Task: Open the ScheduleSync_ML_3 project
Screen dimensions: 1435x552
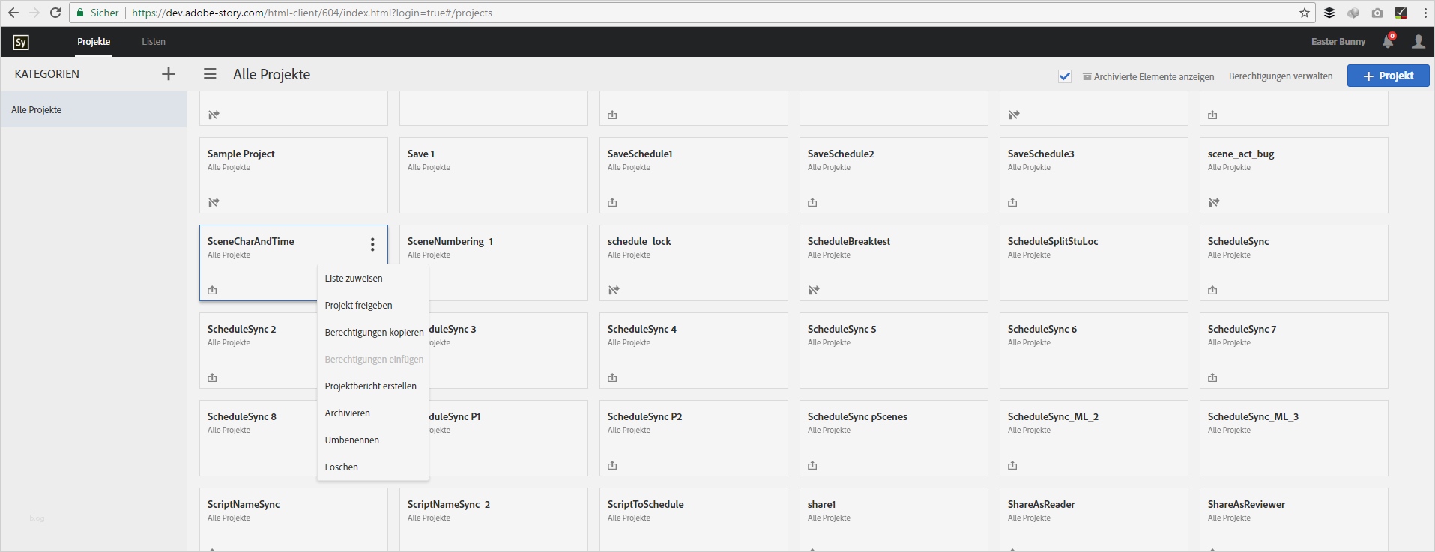Action: pos(1293,438)
